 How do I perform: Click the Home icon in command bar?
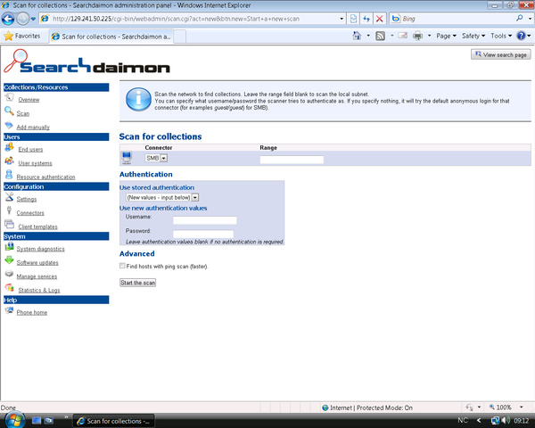pyautogui.click(x=357, y=36)
